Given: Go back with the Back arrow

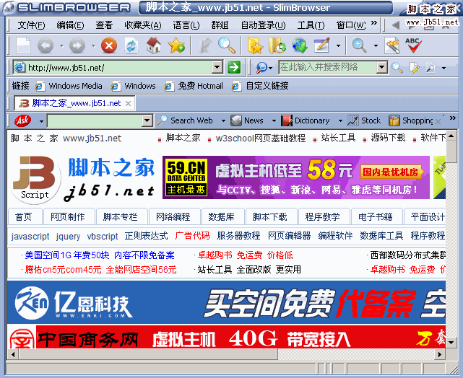Looking at the screenshot, I should point(46,45).
